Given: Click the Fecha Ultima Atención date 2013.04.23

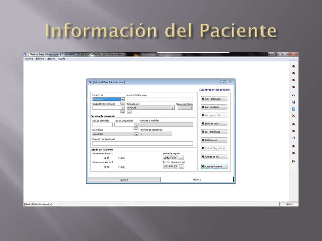Looking at the screenshot, I should tap(170, 166).
